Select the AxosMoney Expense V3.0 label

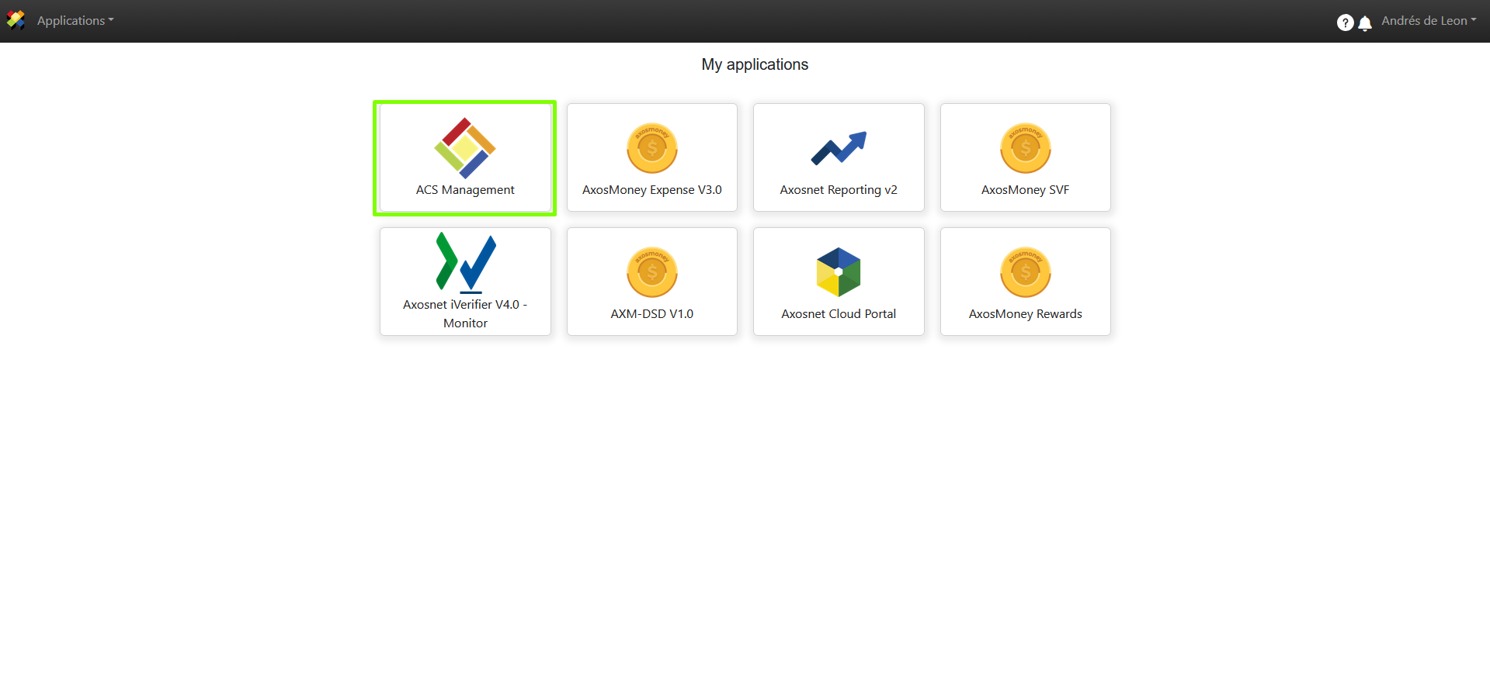click(651, 190)
